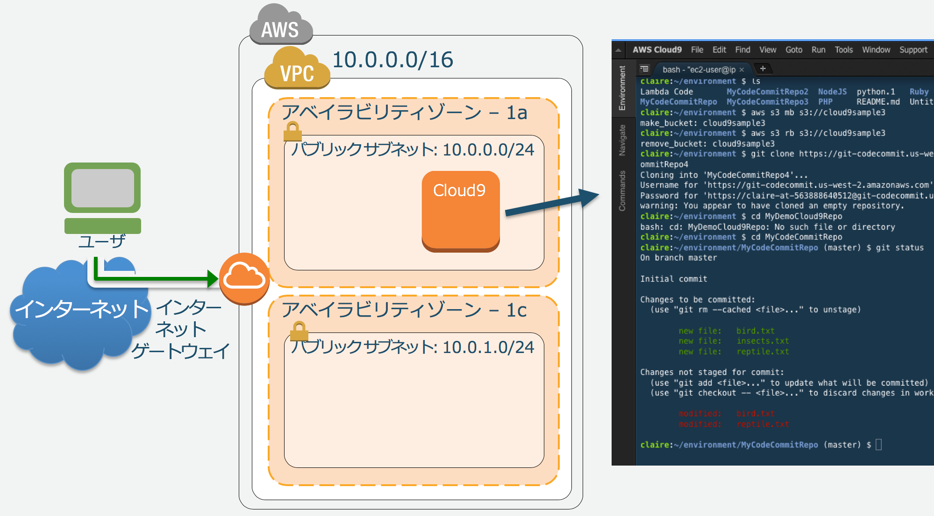The image size is (934, 516).
Task: Click the アベイラビリティゾーン – 1c label
Action: [x=405, y=310]
